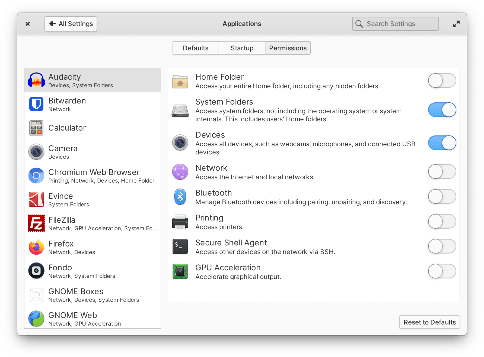Screen dimensions: 484x357
Task: Click the Secure Shell Agent terminal icon
Action: [x=180, y=246]
